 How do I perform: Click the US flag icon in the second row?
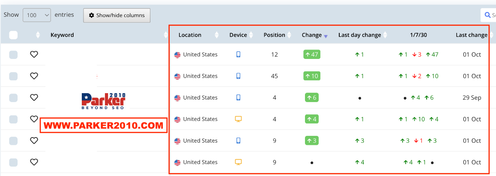177,76
